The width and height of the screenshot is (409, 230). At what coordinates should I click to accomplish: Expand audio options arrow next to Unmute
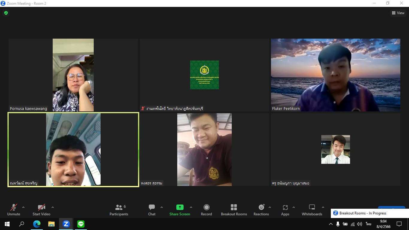pos(23,207)
